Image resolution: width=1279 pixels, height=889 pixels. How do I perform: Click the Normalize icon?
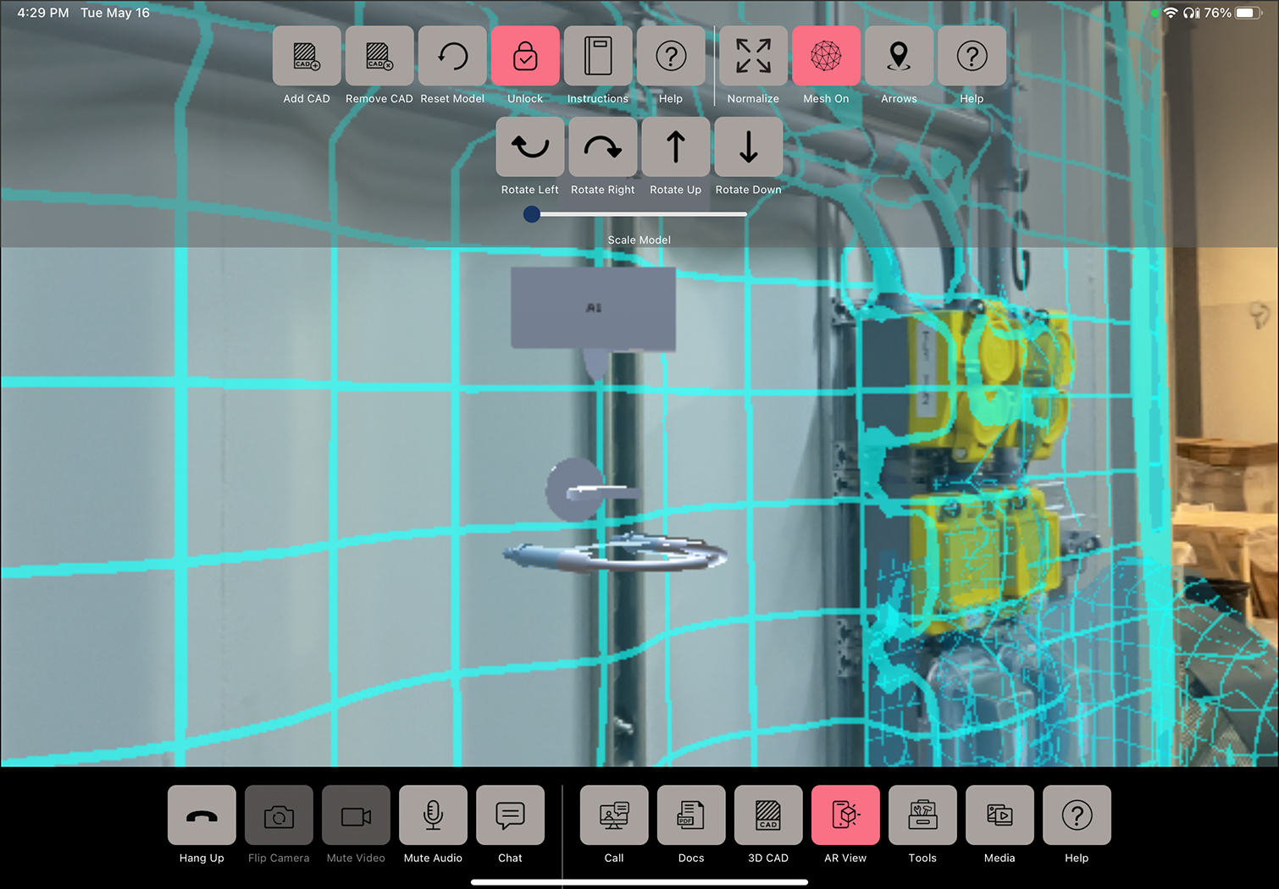[752, 56]
